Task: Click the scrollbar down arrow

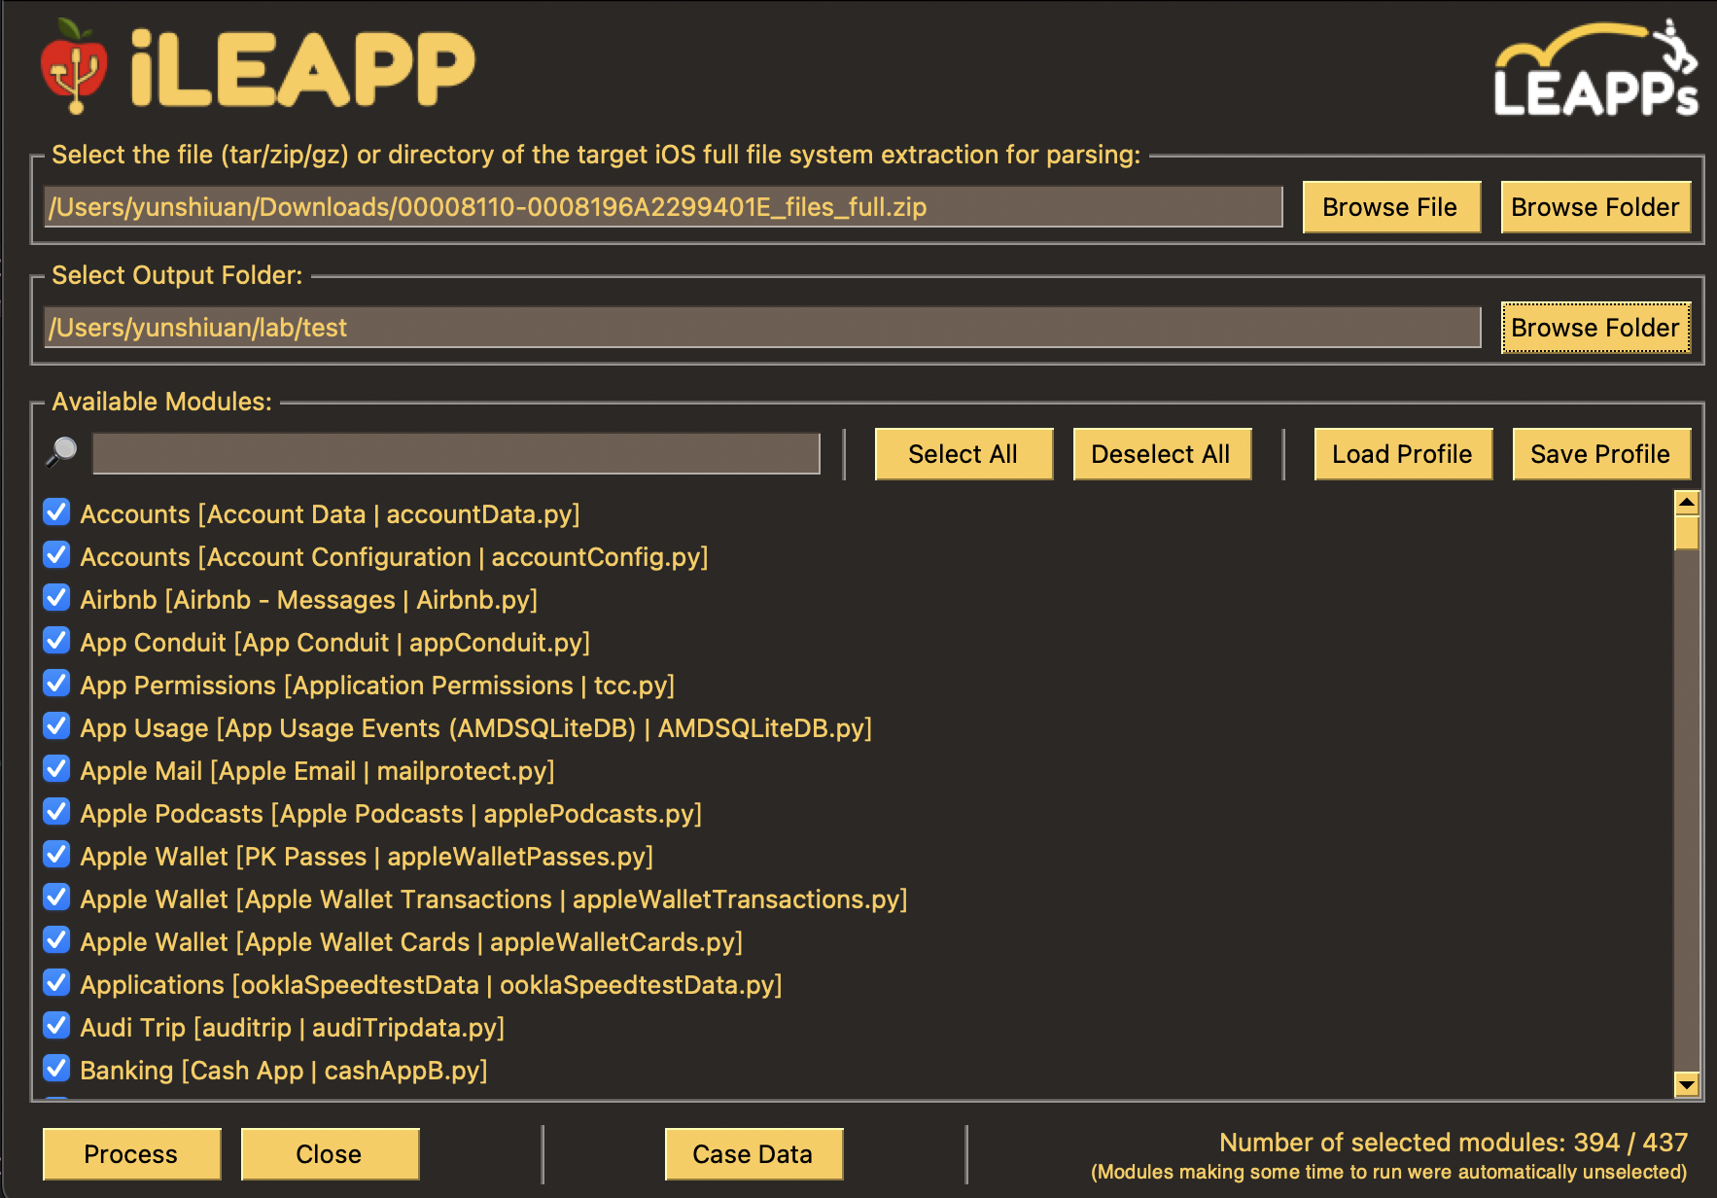Action: point(1687,1084)
